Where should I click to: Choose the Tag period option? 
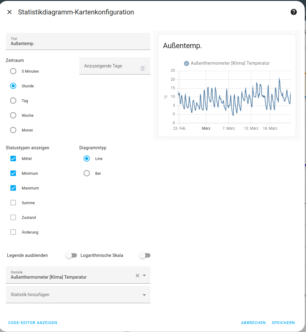tap(13, 101)
